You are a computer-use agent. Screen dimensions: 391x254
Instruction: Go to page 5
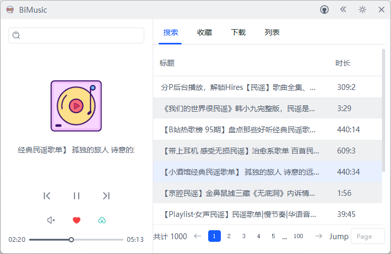coord(273,236)
